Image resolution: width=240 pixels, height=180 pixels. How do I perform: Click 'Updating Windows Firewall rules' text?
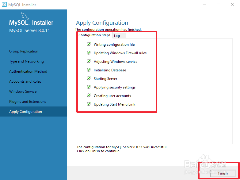tap(120, 53)
